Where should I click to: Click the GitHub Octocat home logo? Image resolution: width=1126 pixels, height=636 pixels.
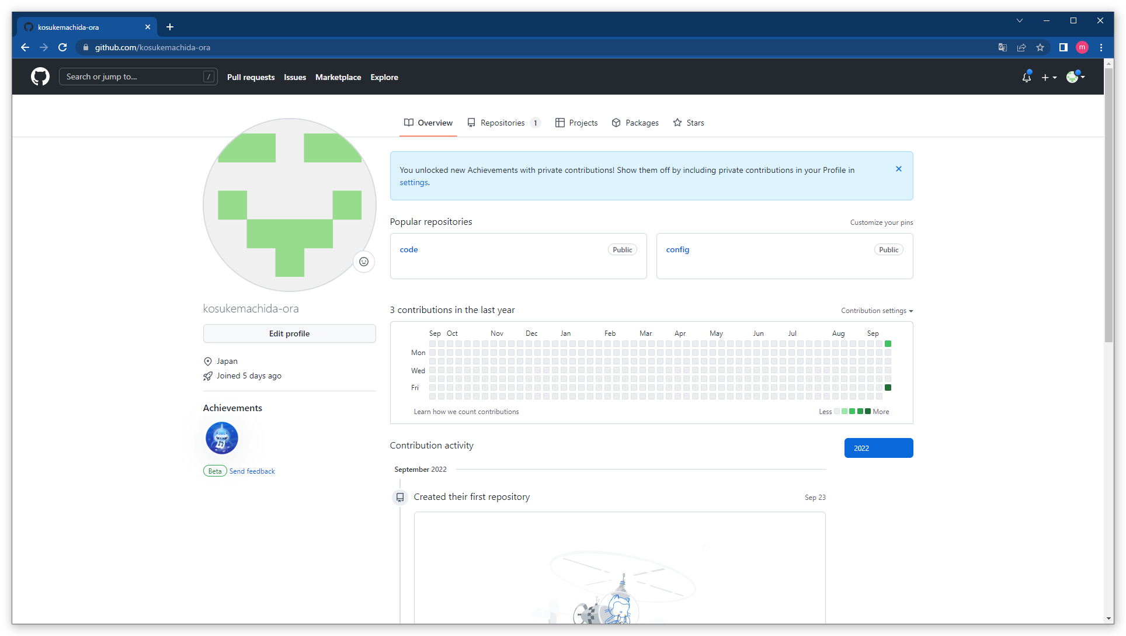click(40, 77)
